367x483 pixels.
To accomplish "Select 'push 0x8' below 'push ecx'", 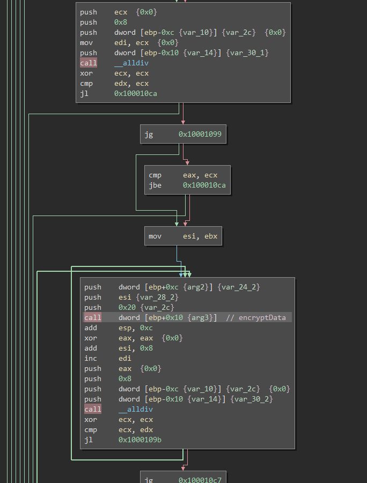I will coord(104,22).
